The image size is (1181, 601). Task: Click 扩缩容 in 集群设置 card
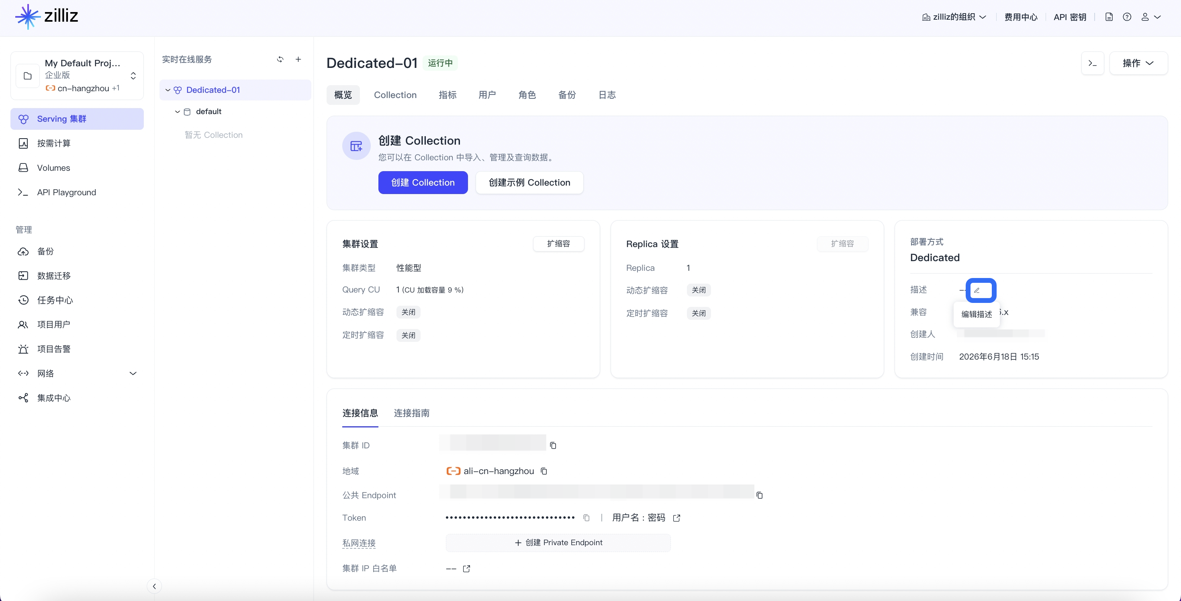click(558, 243)
